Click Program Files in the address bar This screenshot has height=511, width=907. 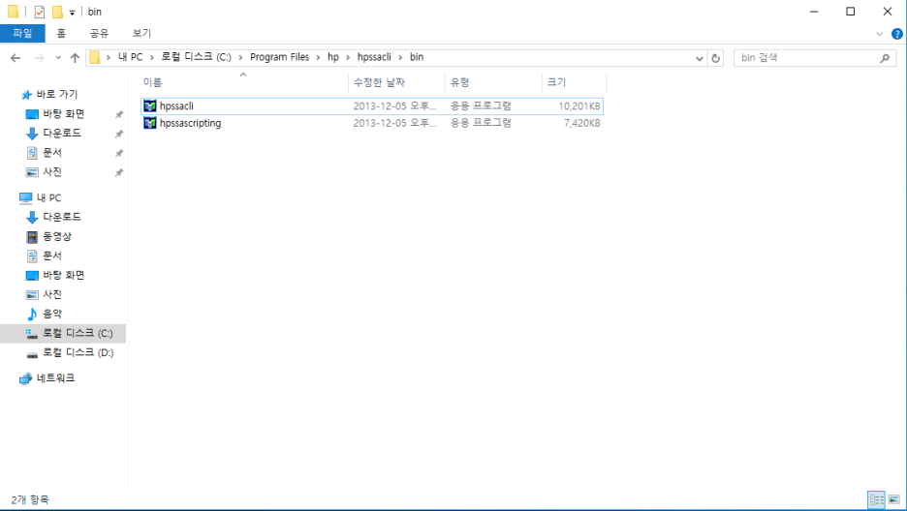coord(279,57)
